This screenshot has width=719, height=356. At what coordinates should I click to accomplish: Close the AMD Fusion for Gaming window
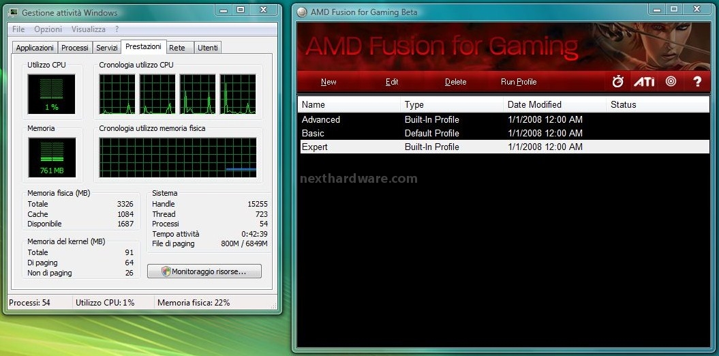(697, 9)
